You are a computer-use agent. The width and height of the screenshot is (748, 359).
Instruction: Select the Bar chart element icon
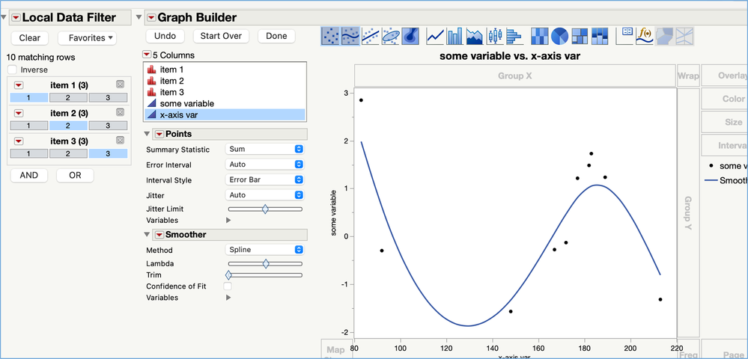454,36
